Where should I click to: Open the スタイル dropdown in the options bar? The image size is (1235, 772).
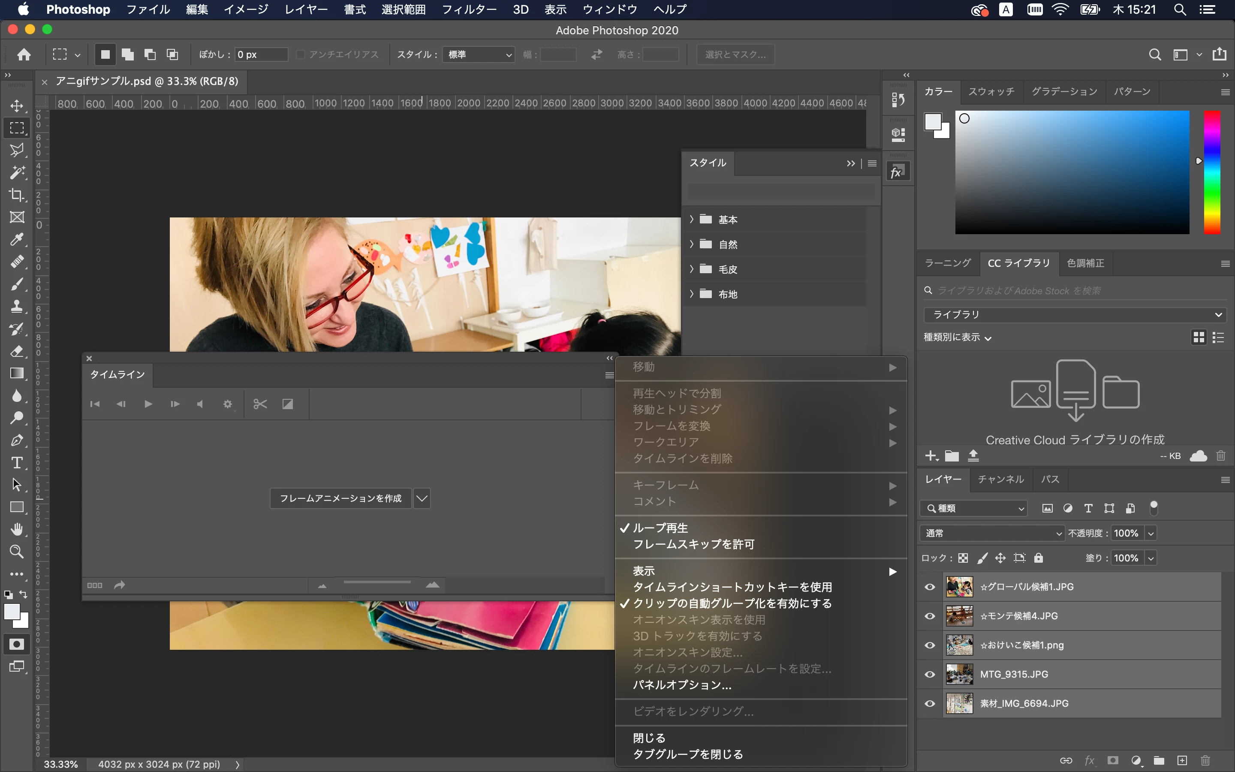[x=479, y=54]
